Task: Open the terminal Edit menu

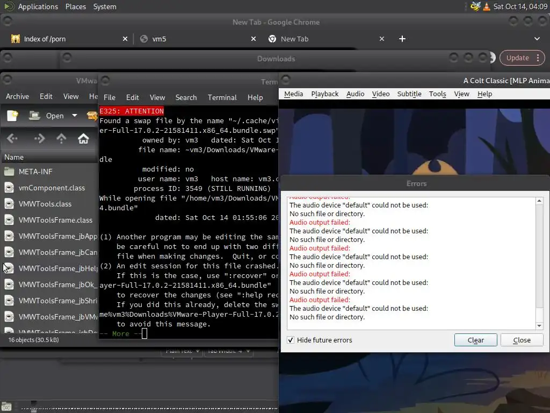Action: tap(133, 97)
